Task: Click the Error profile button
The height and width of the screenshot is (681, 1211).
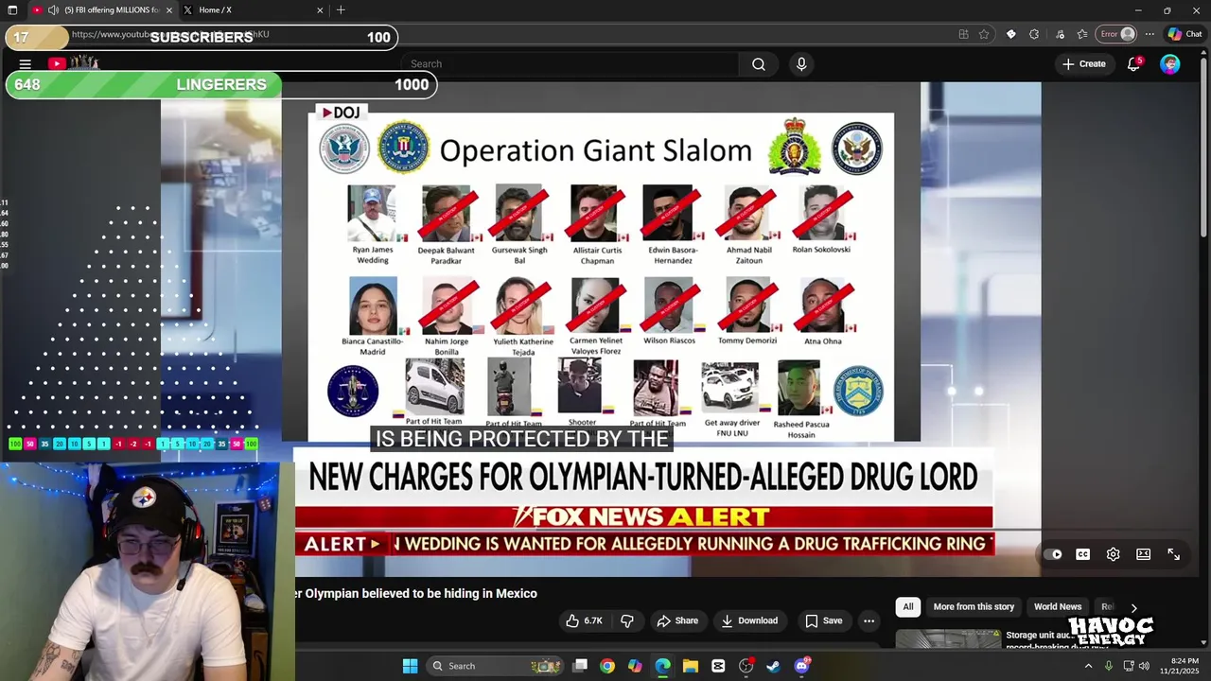Action: click(1116, 34)
